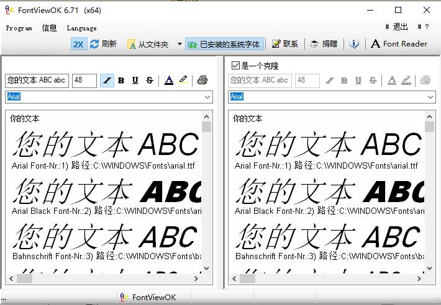Click highlight color icon in right pane
Screen dimensions: 441x305
[x=406, y=81]
